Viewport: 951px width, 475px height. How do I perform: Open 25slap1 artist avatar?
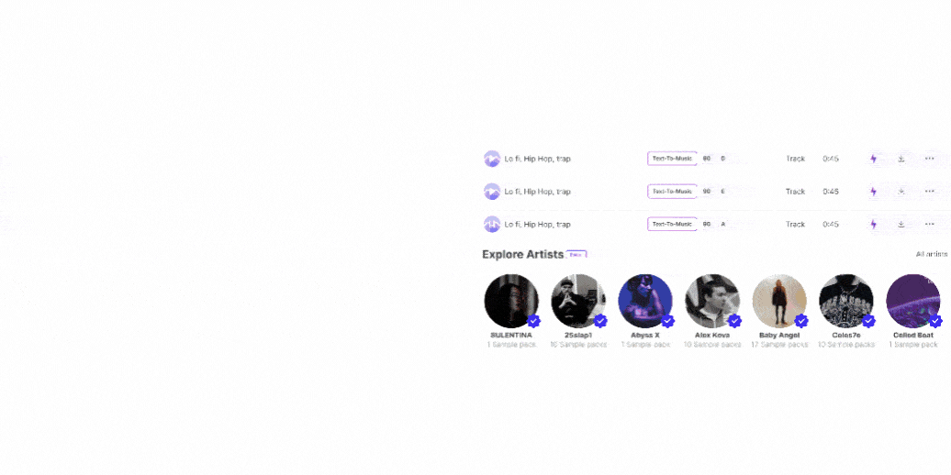578,301
